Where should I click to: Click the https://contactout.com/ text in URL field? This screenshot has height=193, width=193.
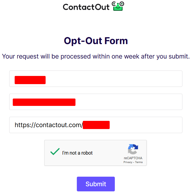coord(49,125)
